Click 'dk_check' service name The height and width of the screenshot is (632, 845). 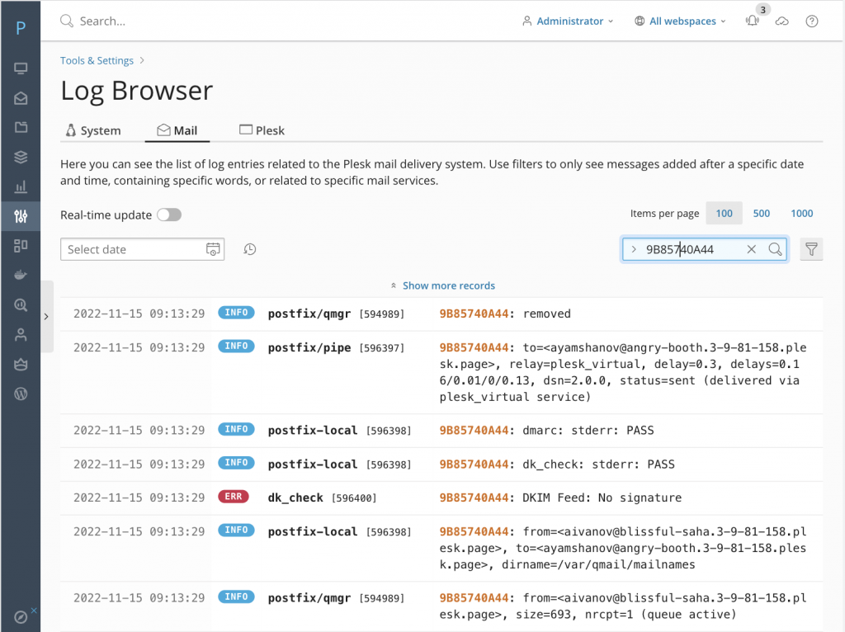(x=295, y=498)
